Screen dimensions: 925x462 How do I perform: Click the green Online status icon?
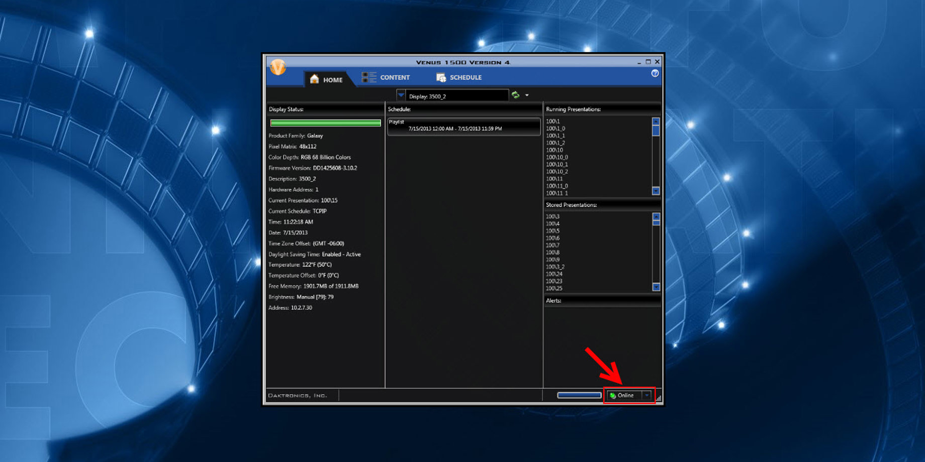(x=613, y=396)
